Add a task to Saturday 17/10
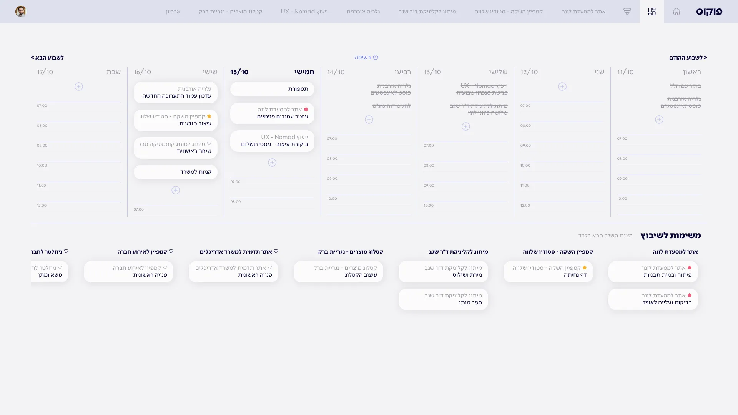738x415 pixels. pos(79,86)
